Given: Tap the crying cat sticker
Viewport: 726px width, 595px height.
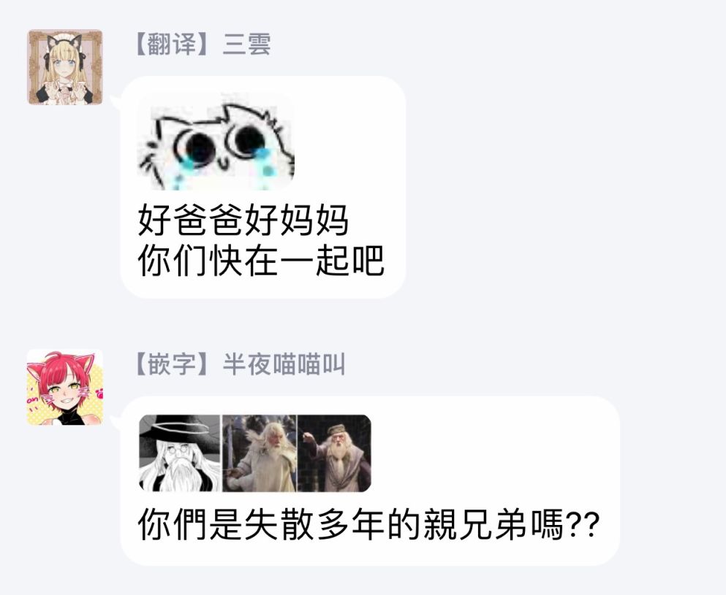Looking at the screenshot, I should [216, 142].
